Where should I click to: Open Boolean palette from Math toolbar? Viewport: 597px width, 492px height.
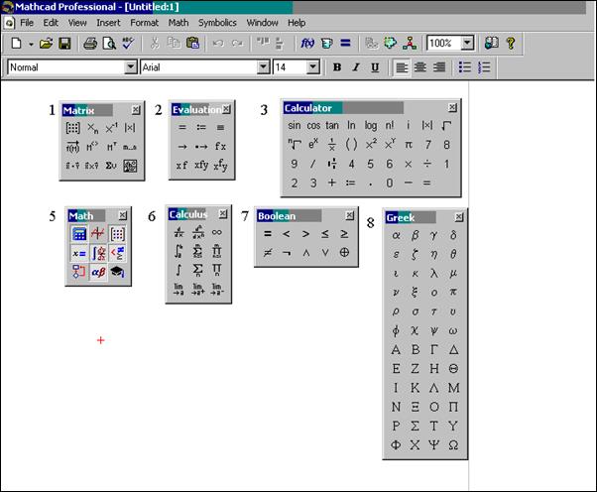click(118, 253)
